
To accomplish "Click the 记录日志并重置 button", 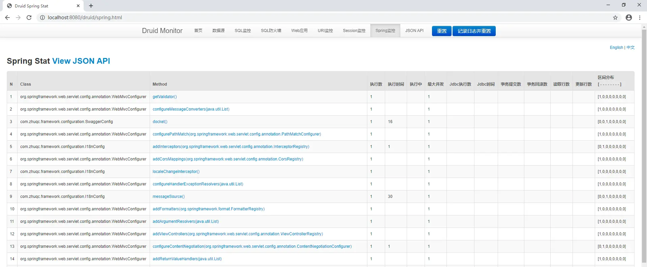I will pyautogui.click(x=474, y=31).
